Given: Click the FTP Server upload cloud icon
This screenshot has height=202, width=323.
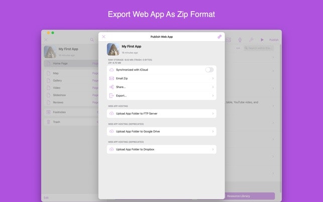Looking at the screenshot, I should click(112, 114).
